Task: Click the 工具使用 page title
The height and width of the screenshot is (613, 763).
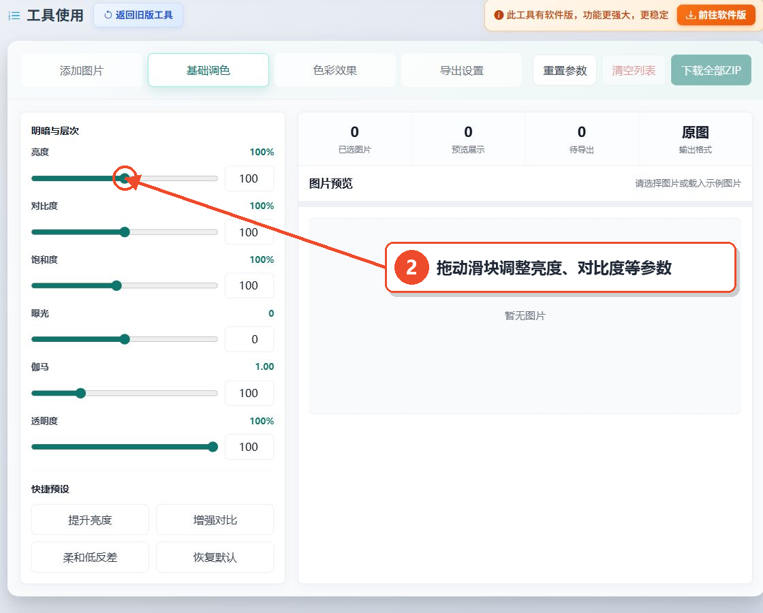Action: [55, 15]
